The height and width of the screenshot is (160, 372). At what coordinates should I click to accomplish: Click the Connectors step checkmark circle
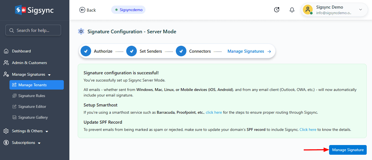(181, 51)
